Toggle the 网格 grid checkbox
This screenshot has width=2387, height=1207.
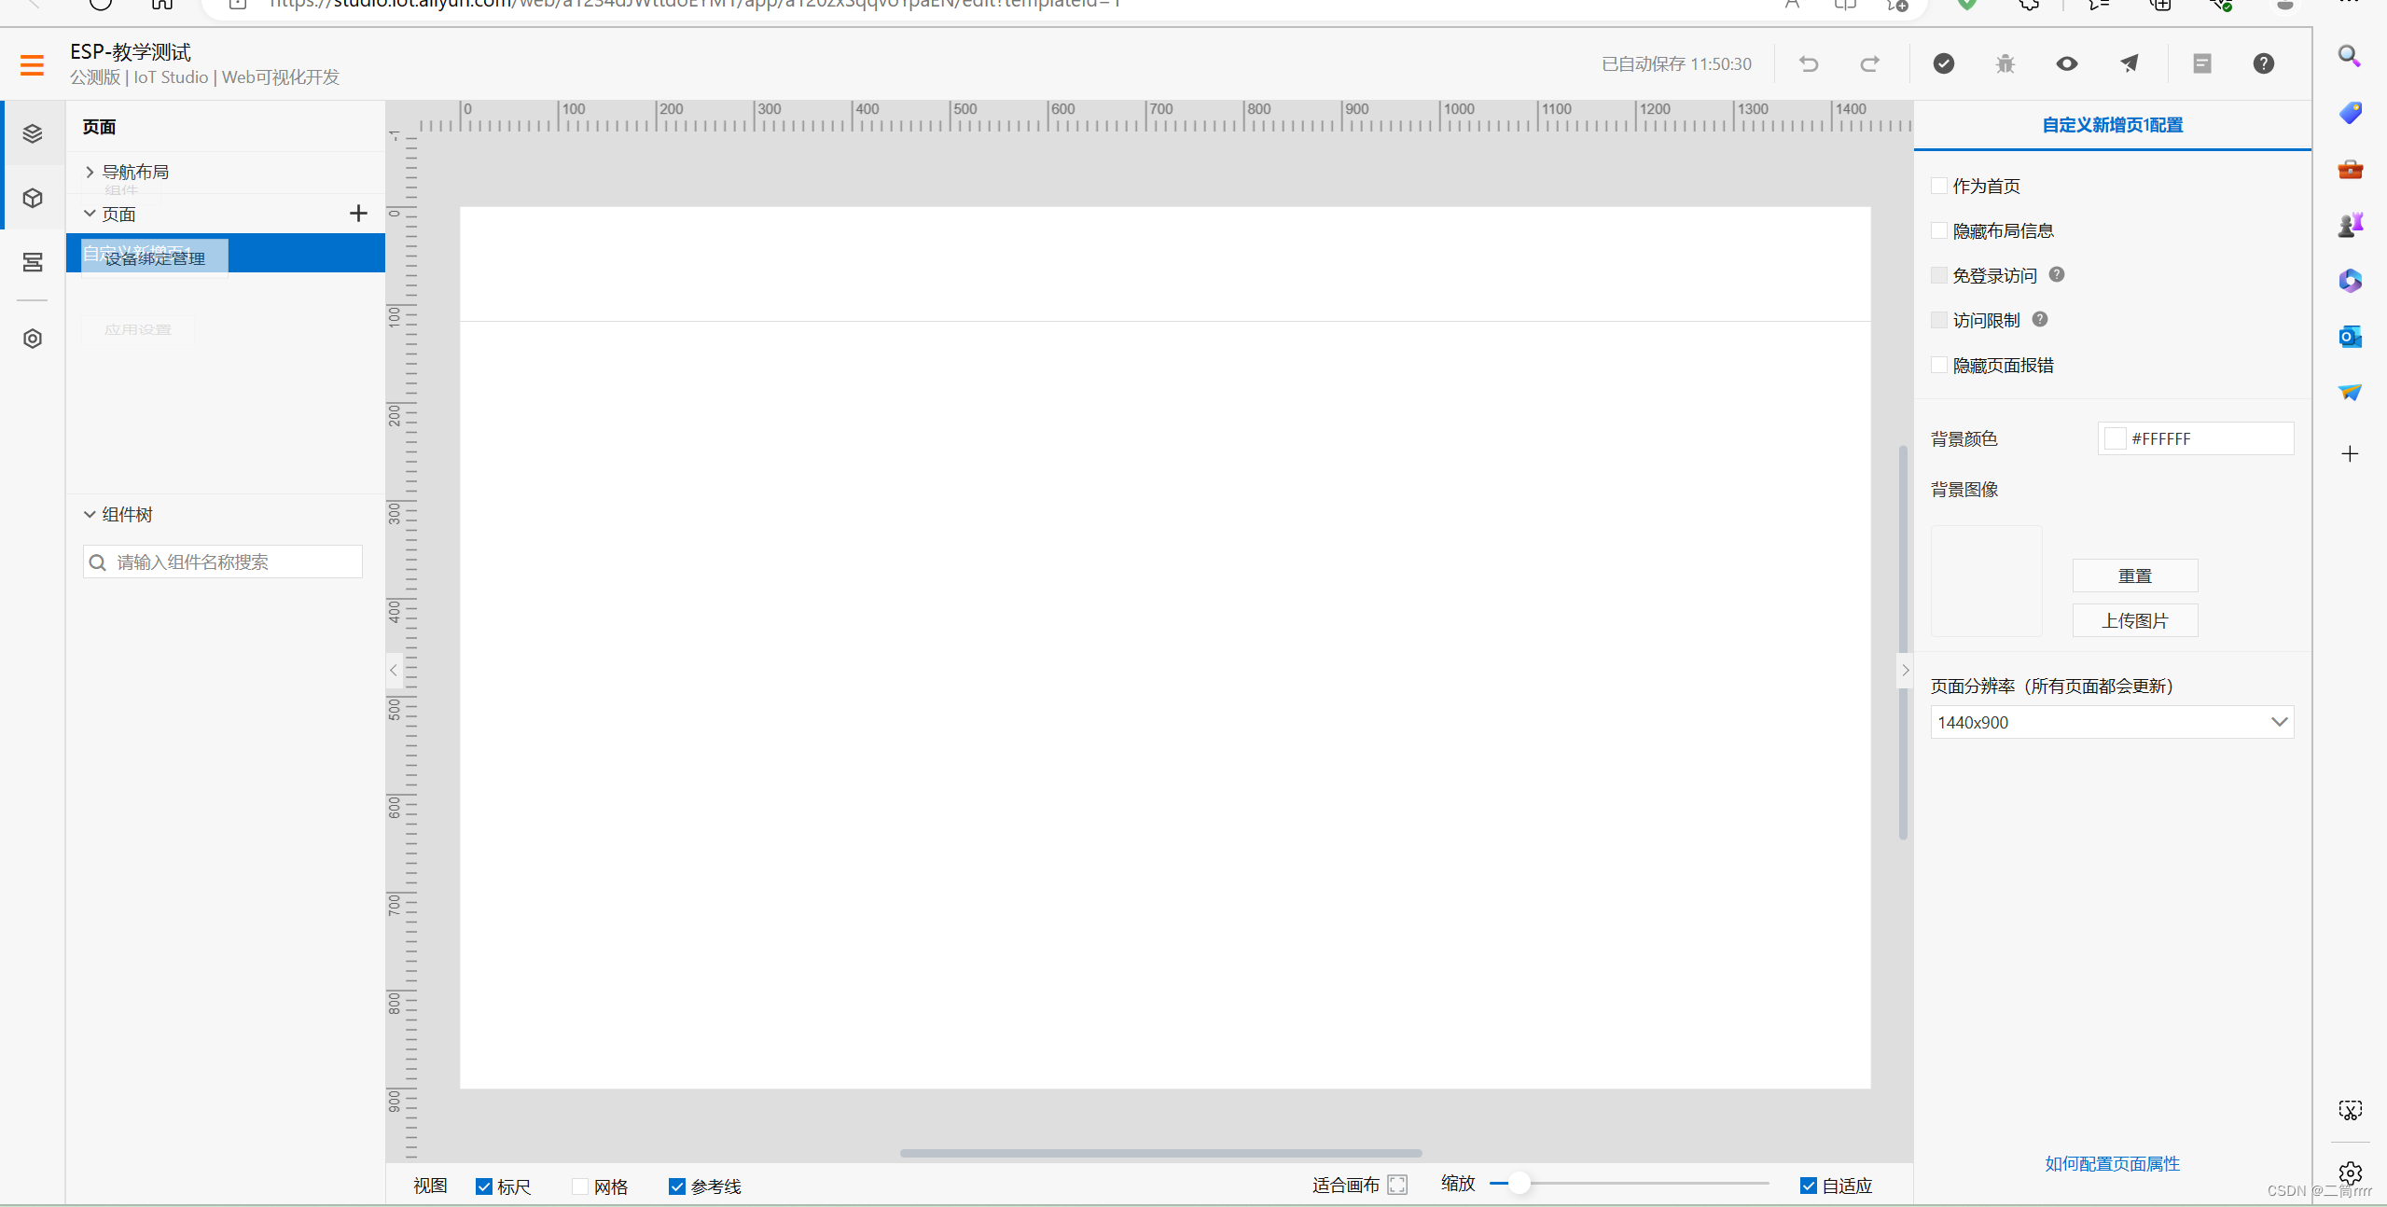pyautogui.click(x=580, y=1186)
